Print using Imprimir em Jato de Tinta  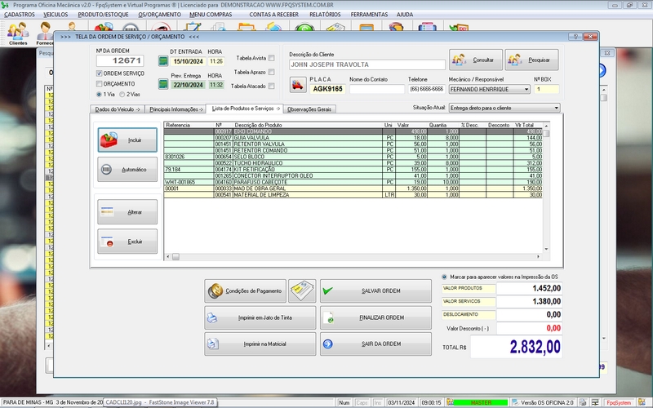pos(260,317)
